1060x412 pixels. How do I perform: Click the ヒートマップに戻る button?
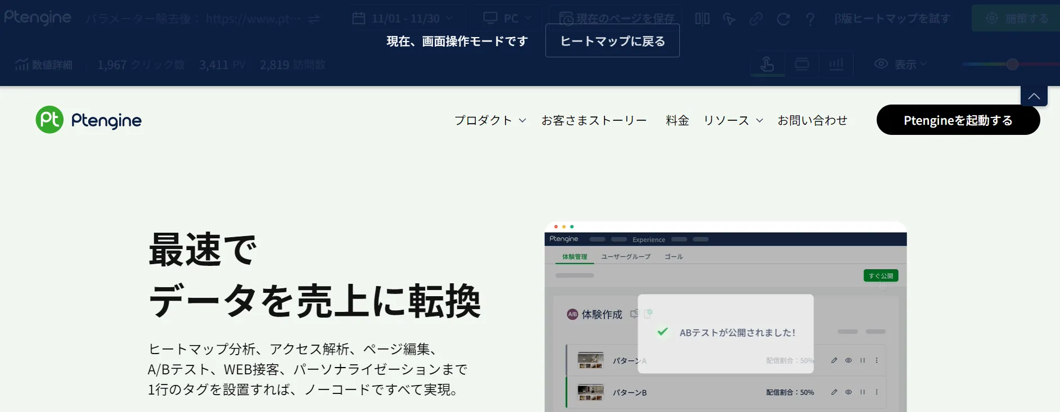pos(612,41)
